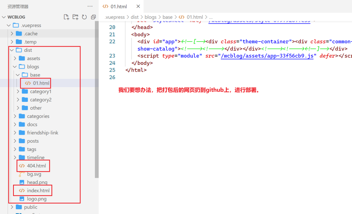Expand the timeline folder chevron

(15, 157)
